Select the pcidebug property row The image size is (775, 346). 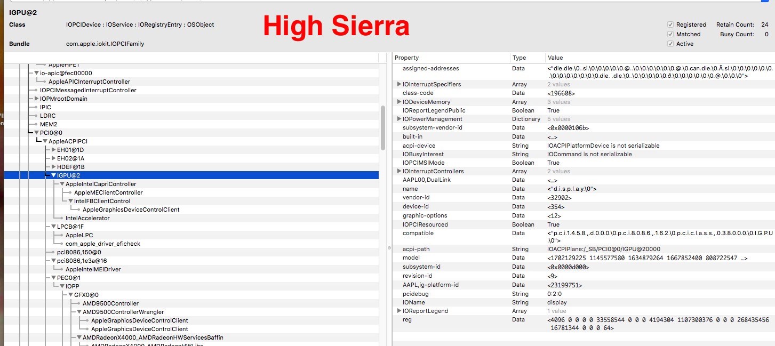584,294
